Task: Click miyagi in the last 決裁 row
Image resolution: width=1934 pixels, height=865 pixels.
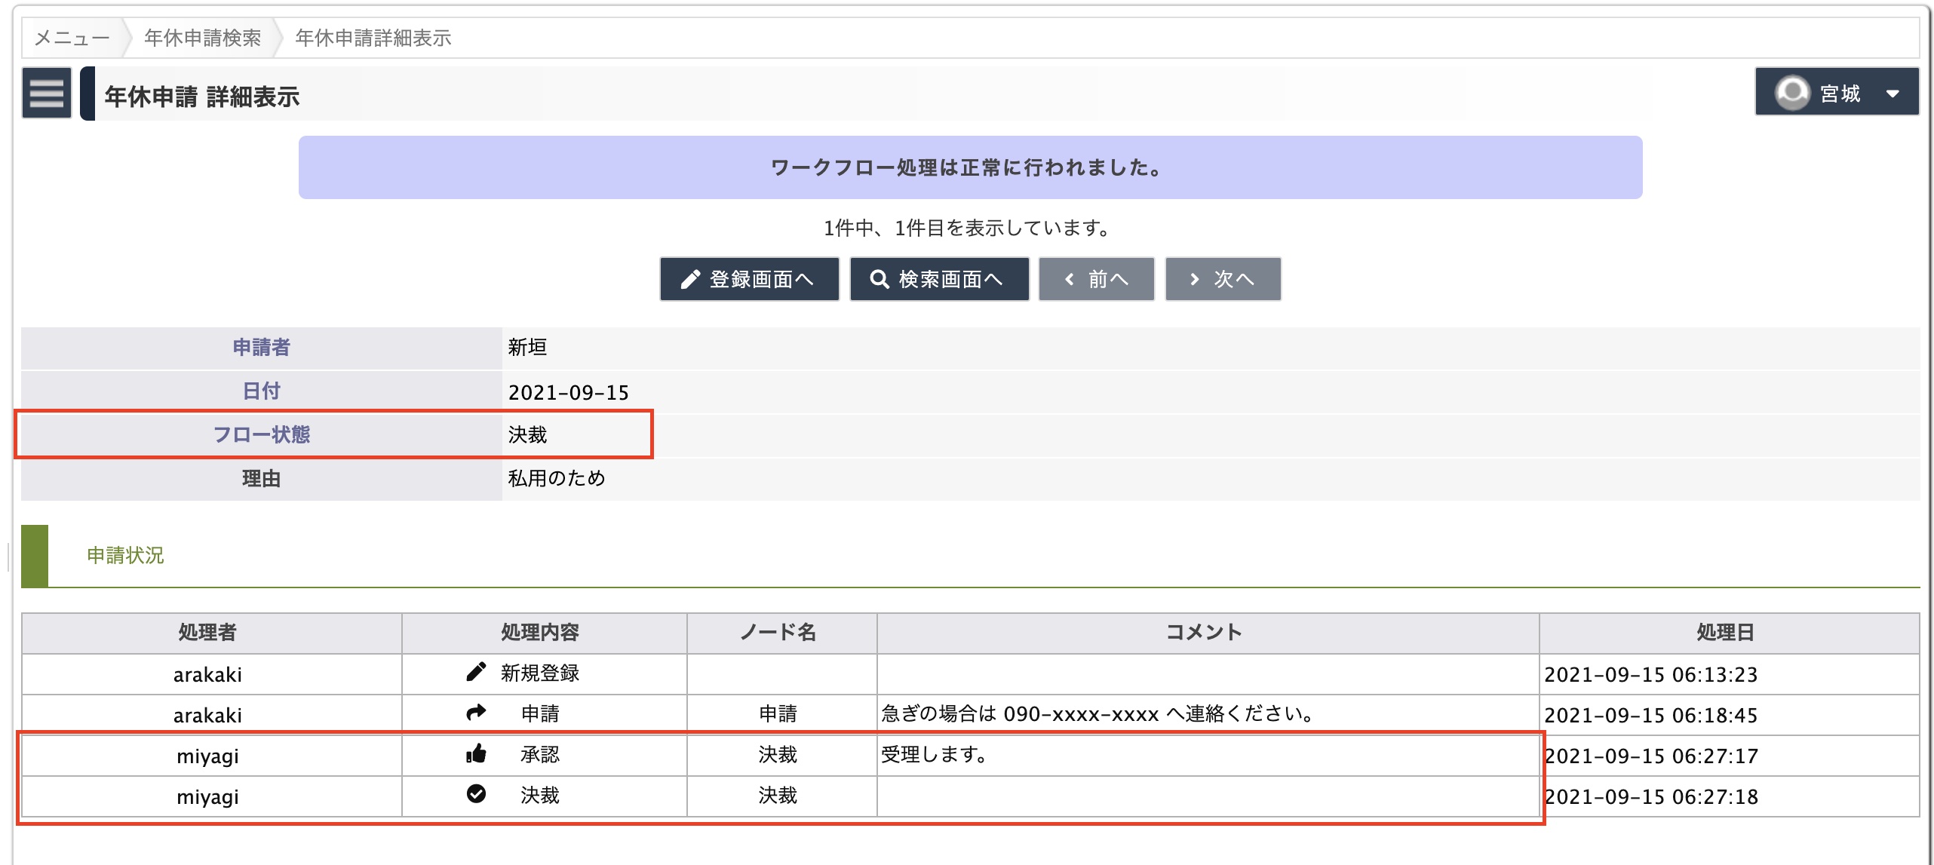Action: 207,796
